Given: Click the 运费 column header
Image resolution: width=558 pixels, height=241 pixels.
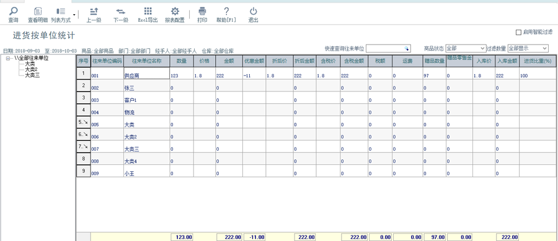Looking at the screenshot, I should point(407,61).
